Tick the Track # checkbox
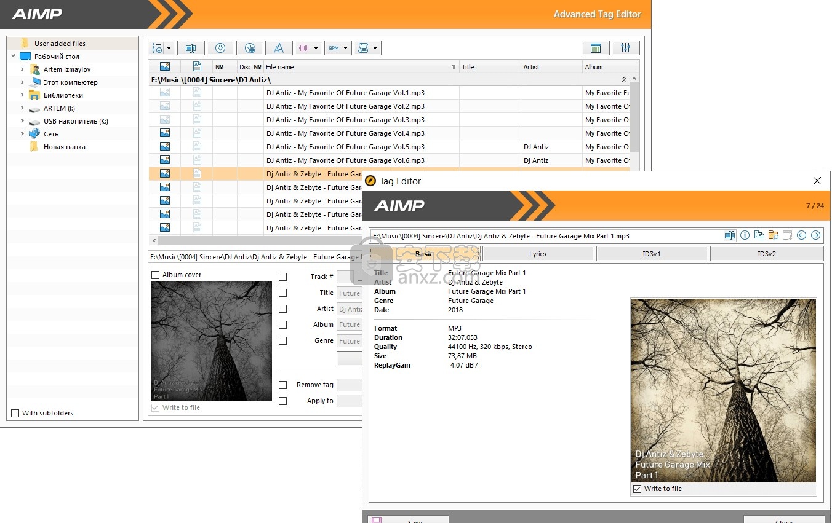 pyautogui.click(x=282, y=277)
